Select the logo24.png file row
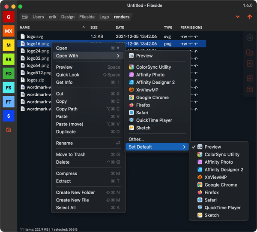Viewport: 257px width, 232px height. click(35, 51)
